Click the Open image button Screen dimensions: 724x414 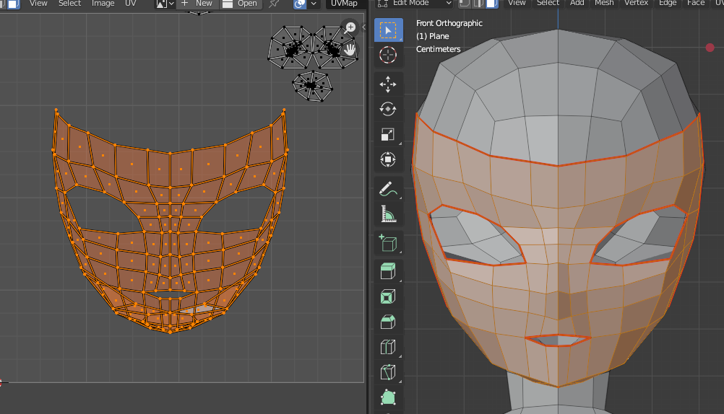[240, 4]
